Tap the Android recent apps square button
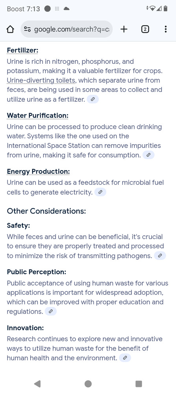176x394 pixels. click(139, 384)
